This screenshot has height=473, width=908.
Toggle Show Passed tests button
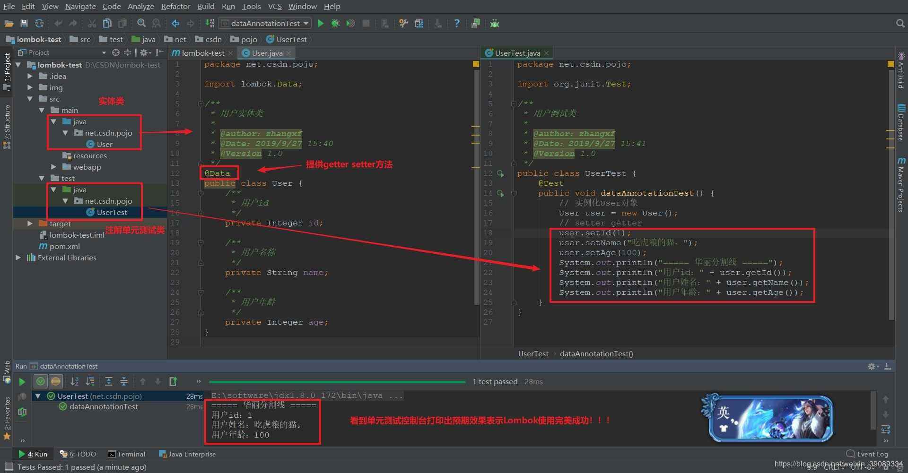coord(41,381)
